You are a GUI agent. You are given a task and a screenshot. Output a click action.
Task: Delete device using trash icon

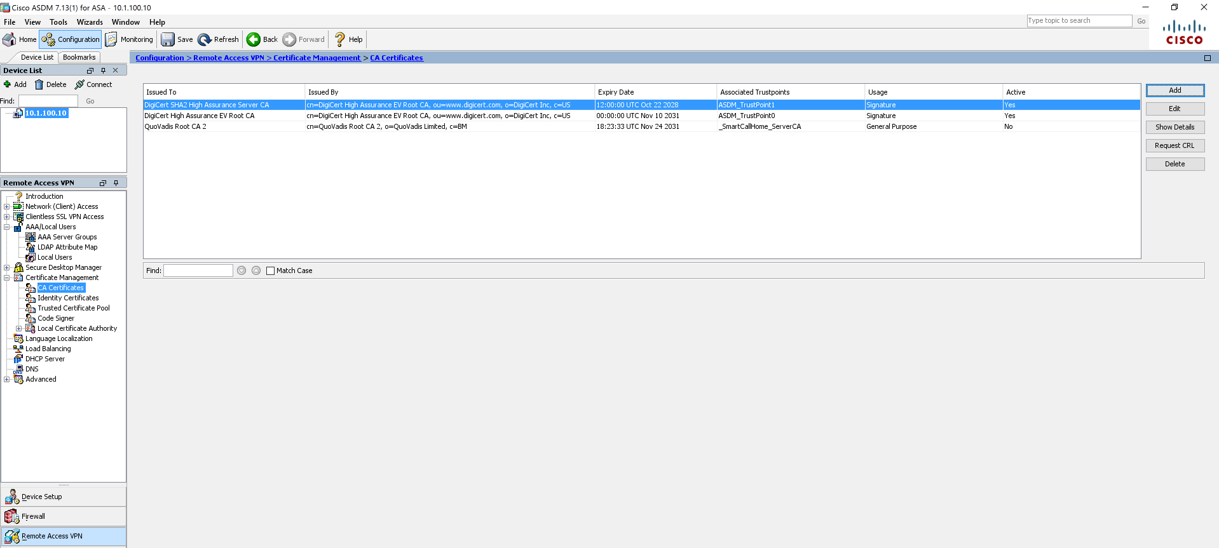(x=39, y=84)
